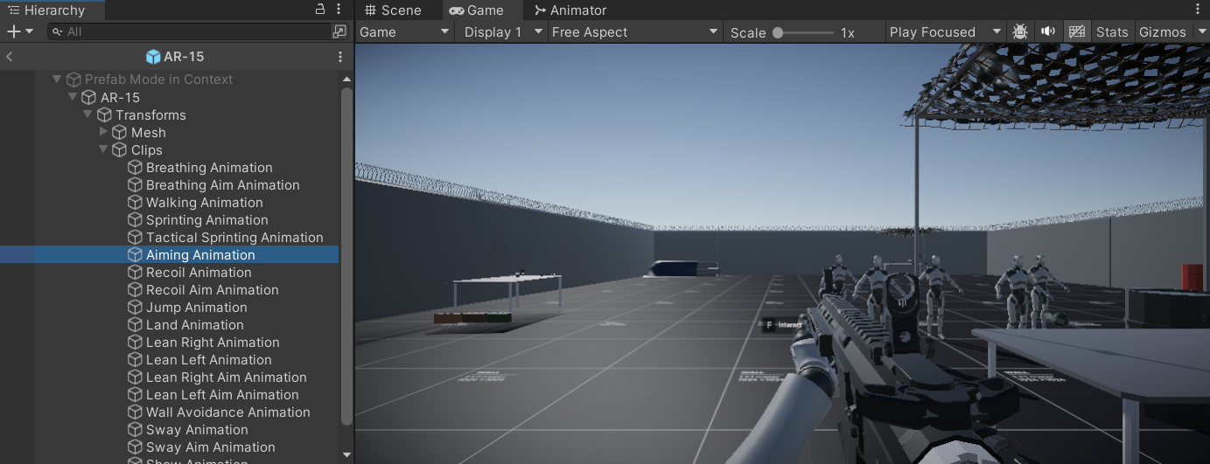Expand the Mesh object in the hierarchy
1210x464 pixels.
click(104, 132)
